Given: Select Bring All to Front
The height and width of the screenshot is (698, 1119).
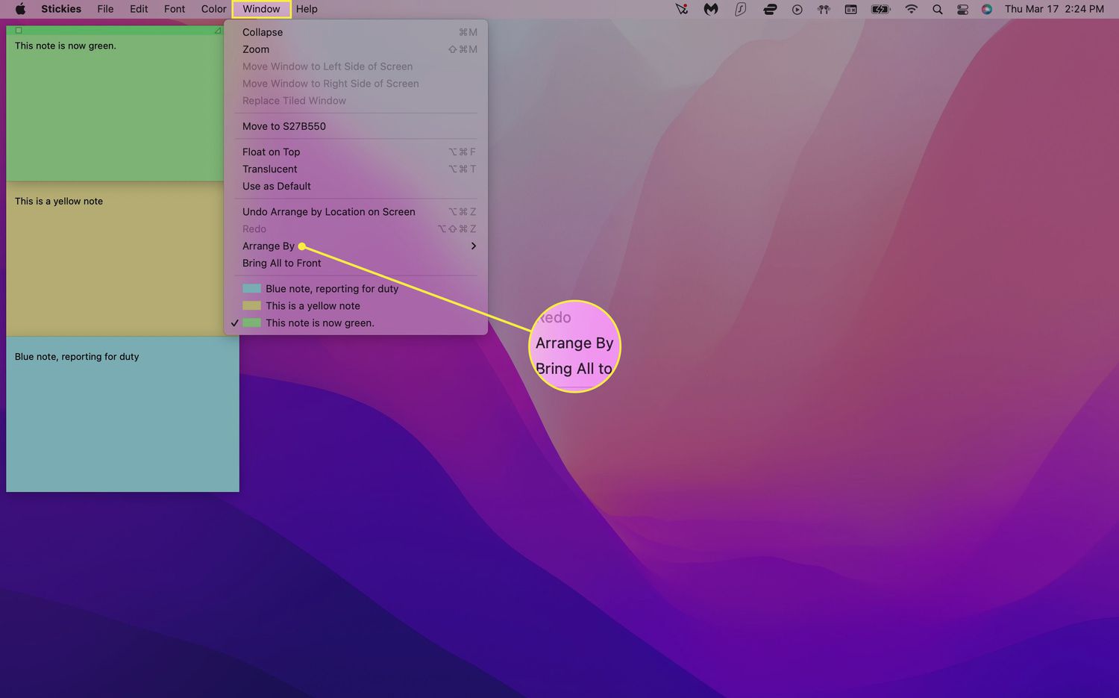Looking at the screenshot, I should (281, 264).
